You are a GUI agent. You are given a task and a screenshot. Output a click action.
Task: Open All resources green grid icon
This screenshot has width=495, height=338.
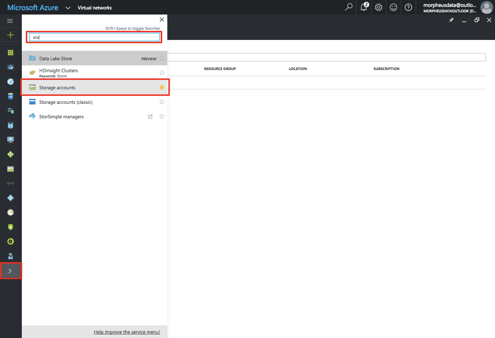(x=11, y=53)
